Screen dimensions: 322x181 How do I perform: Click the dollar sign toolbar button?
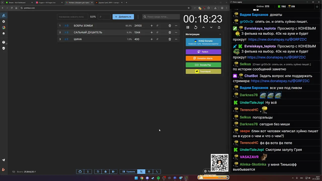coord(88,172)
